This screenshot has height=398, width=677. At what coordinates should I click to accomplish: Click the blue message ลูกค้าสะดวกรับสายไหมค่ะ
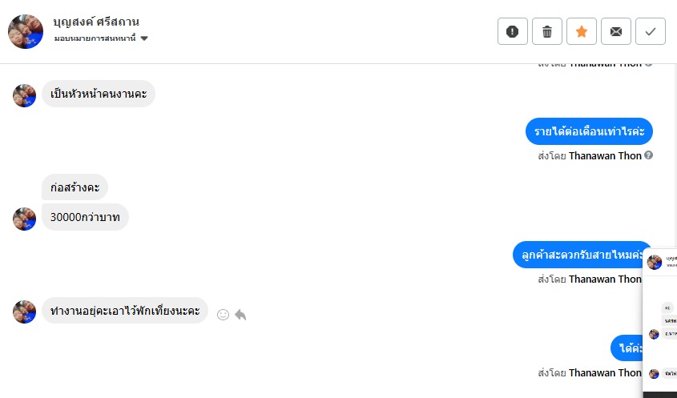578,255
